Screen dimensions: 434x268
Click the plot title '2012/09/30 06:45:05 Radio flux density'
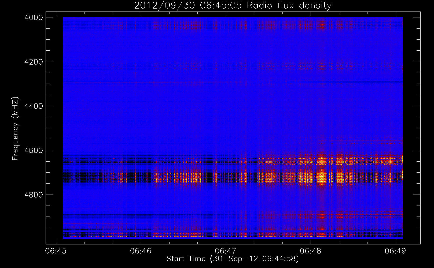tap(233, 5)
